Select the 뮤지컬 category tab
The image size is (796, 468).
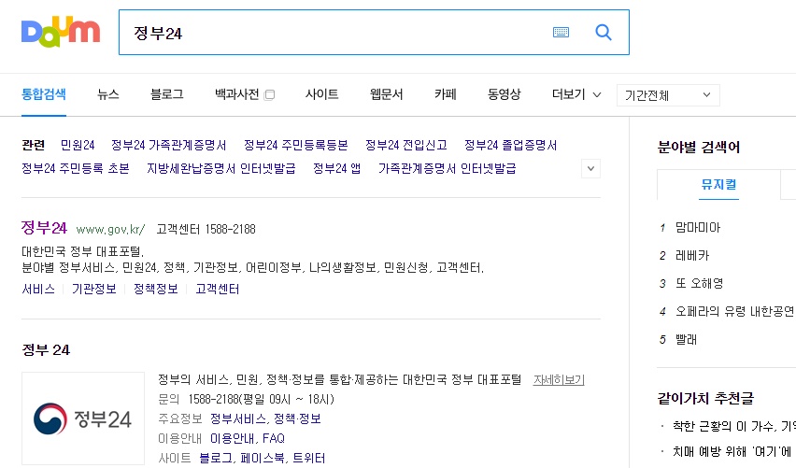point(718,185)
